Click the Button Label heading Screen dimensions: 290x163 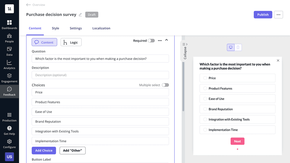(41, 159)
